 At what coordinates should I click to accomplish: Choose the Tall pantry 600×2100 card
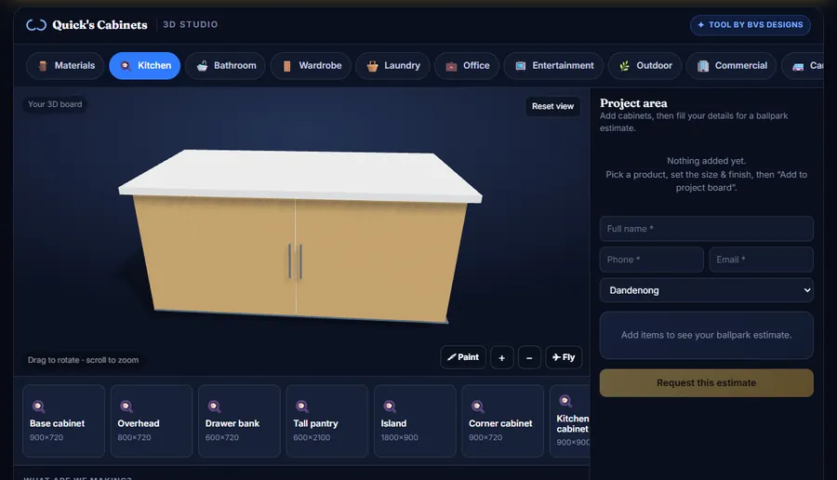[327, 420]
